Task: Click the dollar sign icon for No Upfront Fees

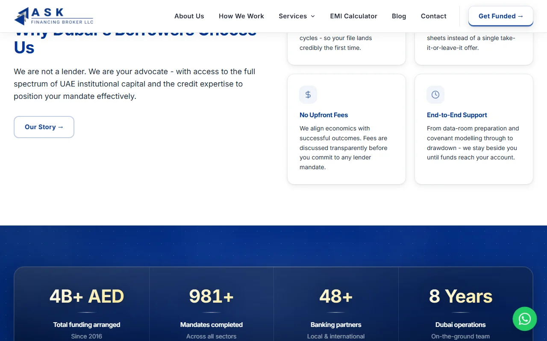Action: point(308,95)
